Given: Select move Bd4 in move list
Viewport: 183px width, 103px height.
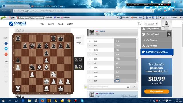Looking at the screenshot, I should coord(95,81).
